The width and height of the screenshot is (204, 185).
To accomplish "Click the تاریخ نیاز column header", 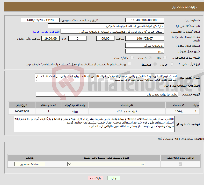I will [x=22, y=105].
